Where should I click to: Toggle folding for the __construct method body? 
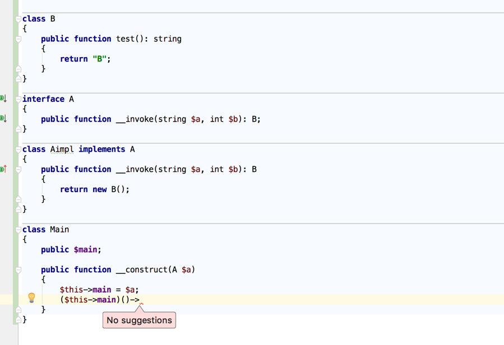point(19,269)
